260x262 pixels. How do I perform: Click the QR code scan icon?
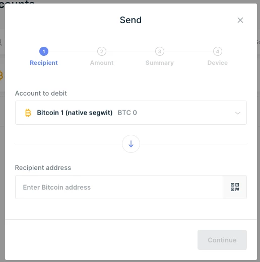pos(235,187)
